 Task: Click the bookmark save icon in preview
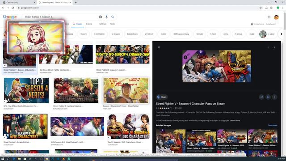point(268,97)
